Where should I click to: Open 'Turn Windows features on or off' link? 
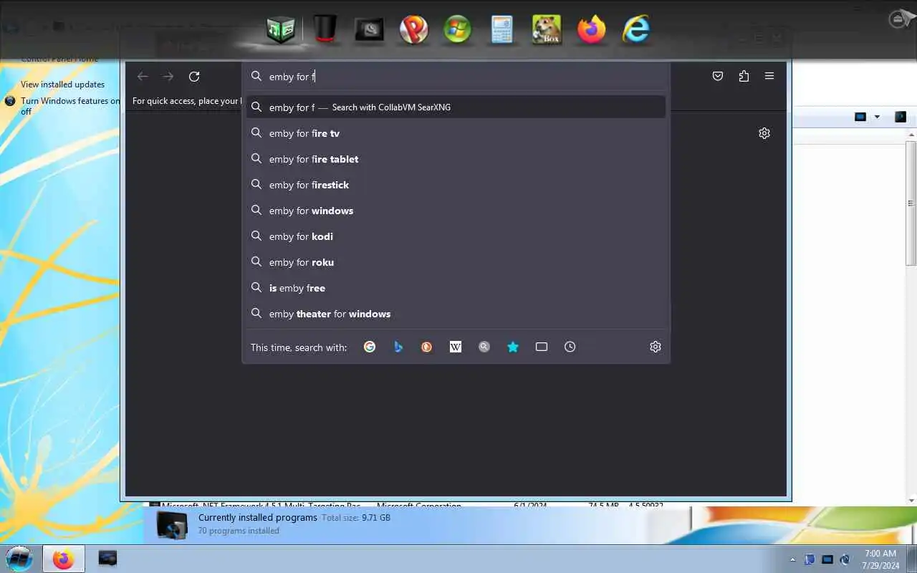click(x=70, y=106)
